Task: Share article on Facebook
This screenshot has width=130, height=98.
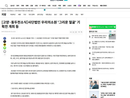Action: [x=5, y=38]
